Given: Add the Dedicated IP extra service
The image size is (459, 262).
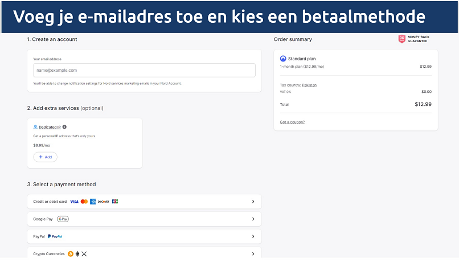Looking at the screenshot, I should pyautogui.click(x=45, y=157).
